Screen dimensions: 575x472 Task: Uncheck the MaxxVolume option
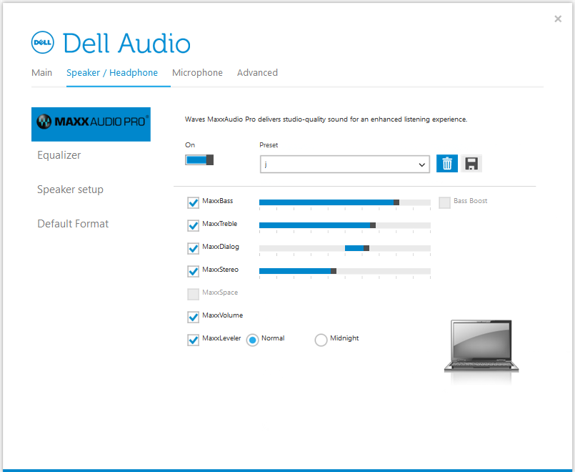193,317
